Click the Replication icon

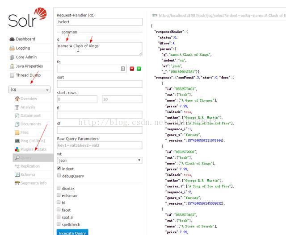click(x=17, y=166)
